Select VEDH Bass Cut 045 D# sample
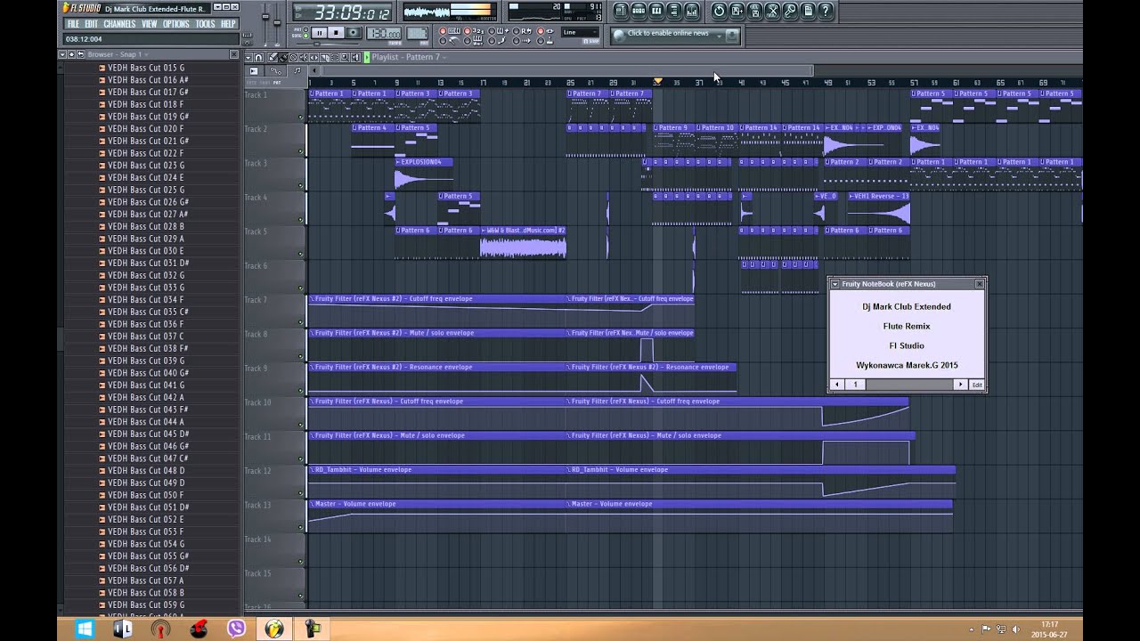 [148, 434]
